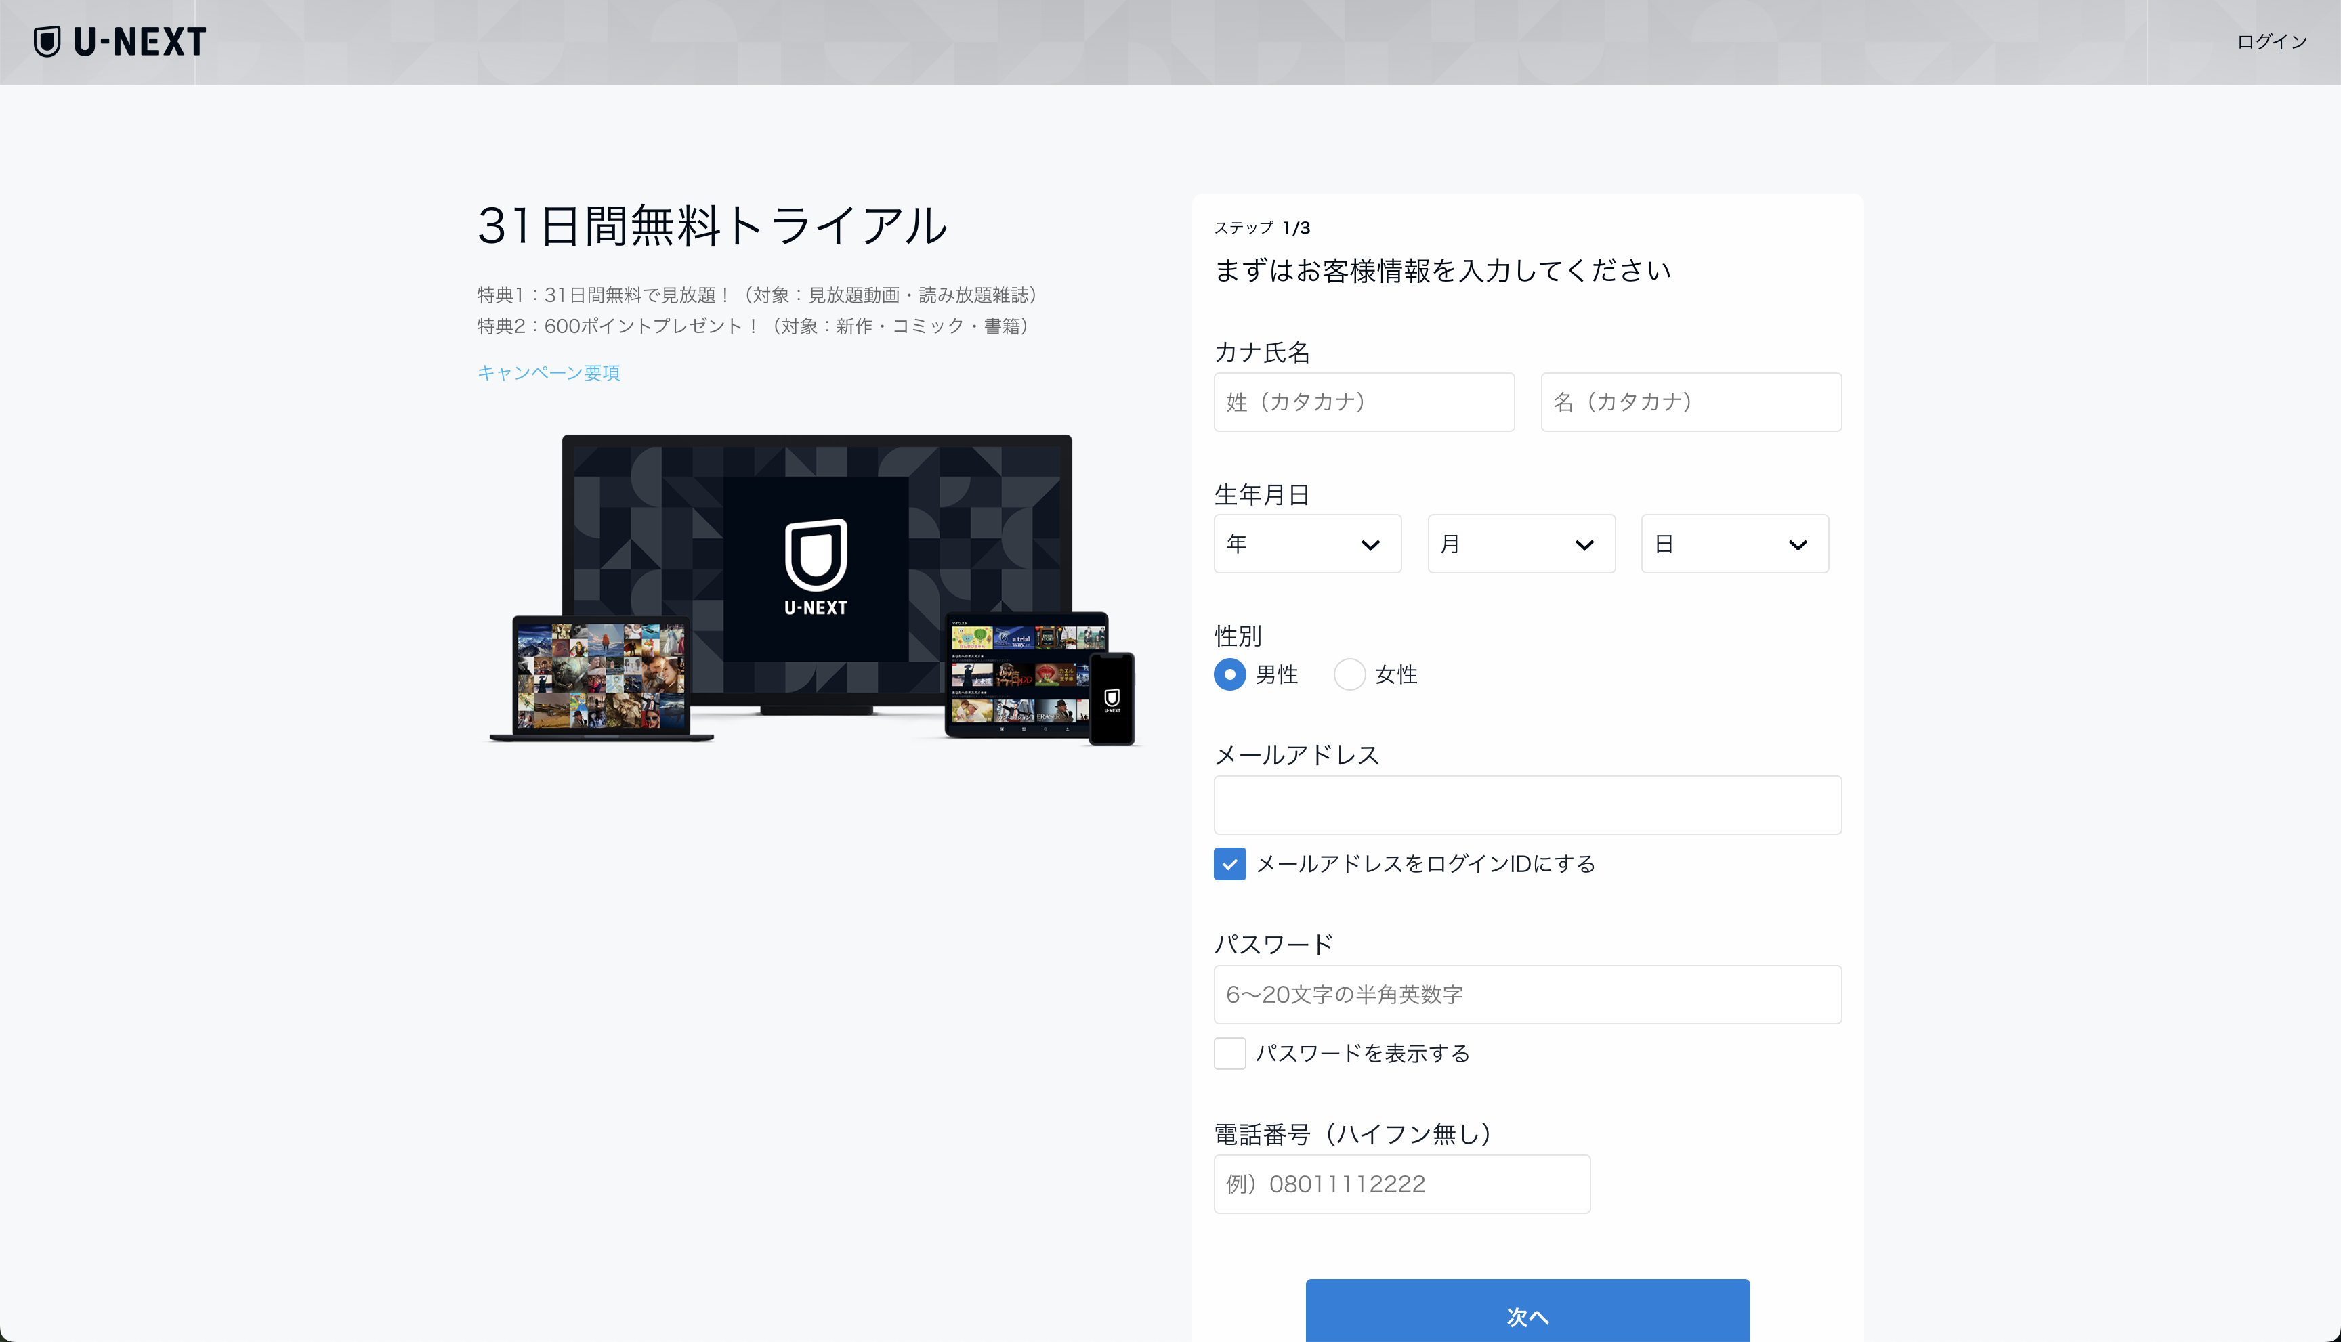Focus the 姓（カタカナ）input field
This screenshot has height=1342, width=2341.
pos(1364,402)
